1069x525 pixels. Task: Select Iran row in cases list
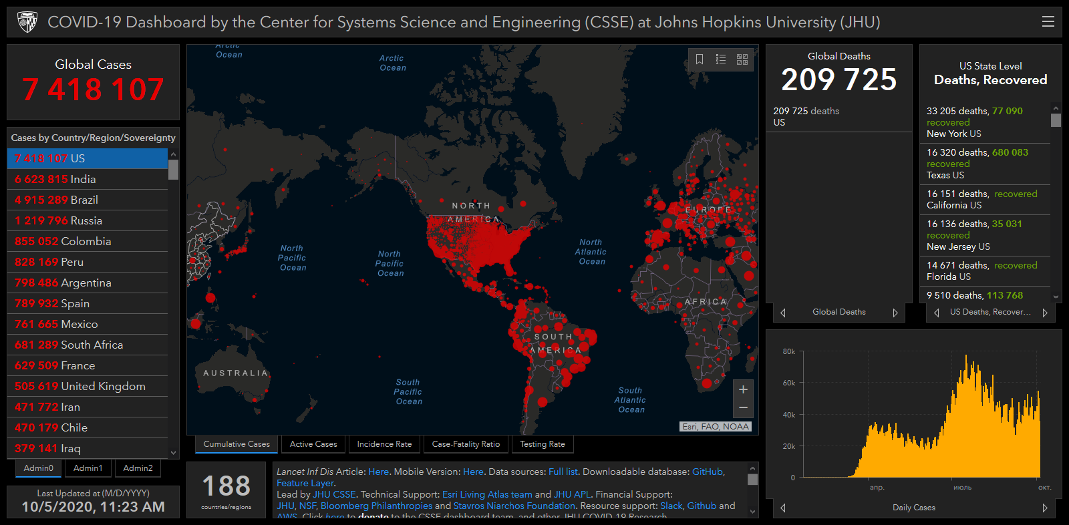click(88, 407)
